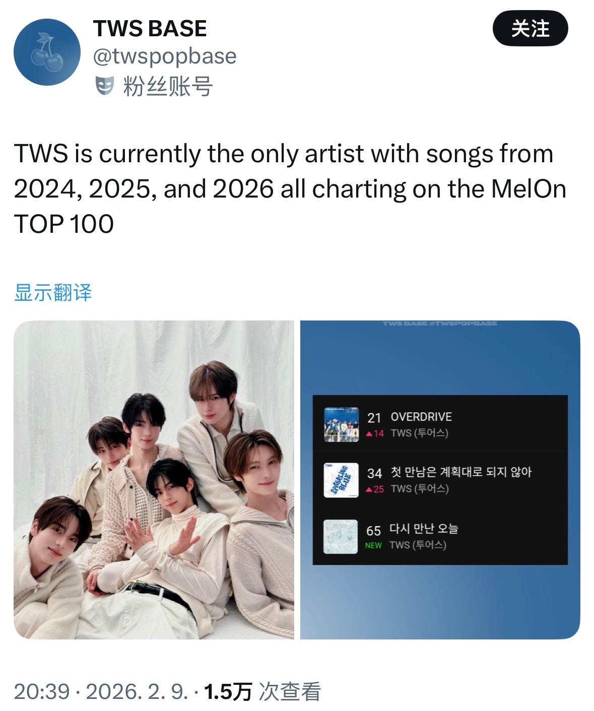
Task: Click the 关注 follow button
Action: [x=530, y=29]
